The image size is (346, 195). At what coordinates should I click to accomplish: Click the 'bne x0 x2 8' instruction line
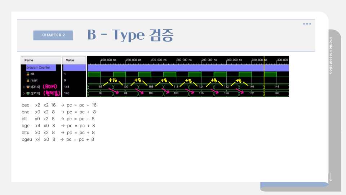(59, 112)
